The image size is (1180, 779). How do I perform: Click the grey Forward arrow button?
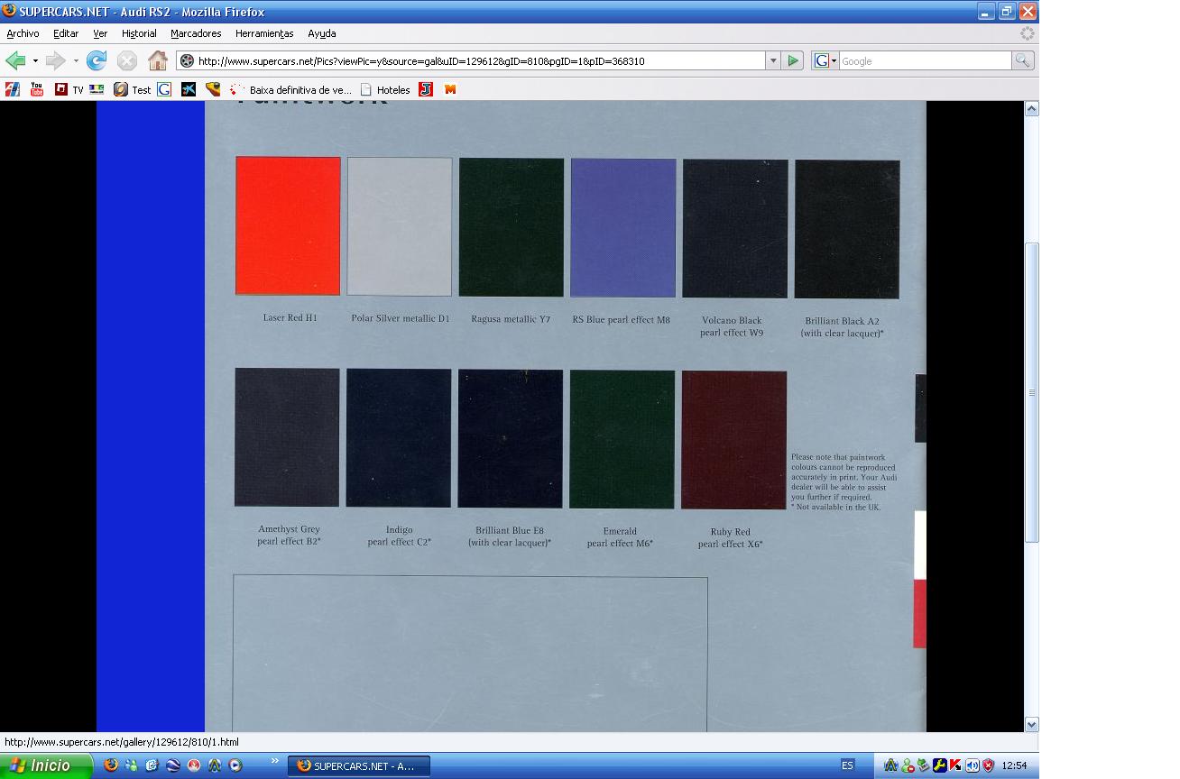(56, 60)
